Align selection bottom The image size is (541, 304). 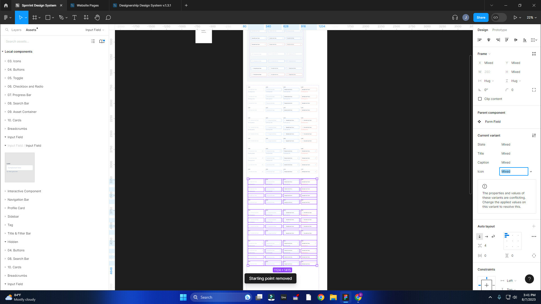coord(525,40)
